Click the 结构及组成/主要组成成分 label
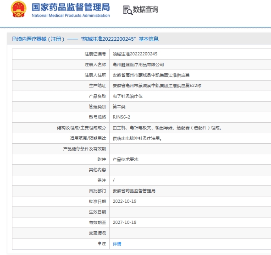 coord(82,128)
